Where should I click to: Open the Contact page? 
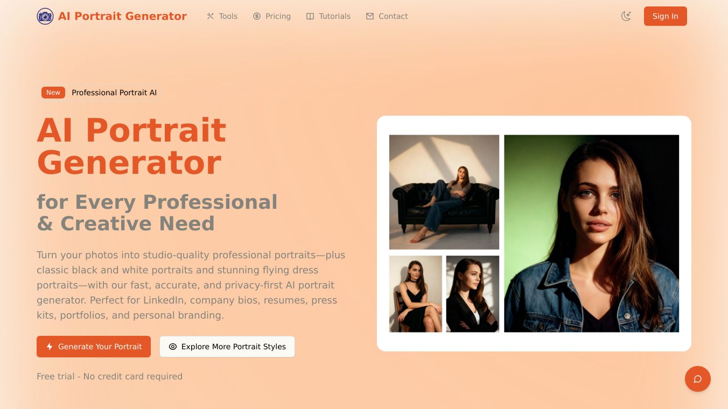[387, 16]
